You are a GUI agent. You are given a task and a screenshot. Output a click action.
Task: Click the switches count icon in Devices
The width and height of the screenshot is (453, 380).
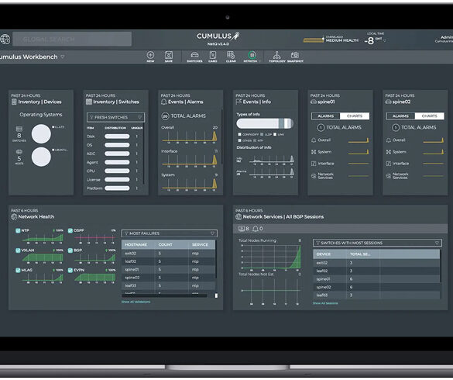point(19,129)
